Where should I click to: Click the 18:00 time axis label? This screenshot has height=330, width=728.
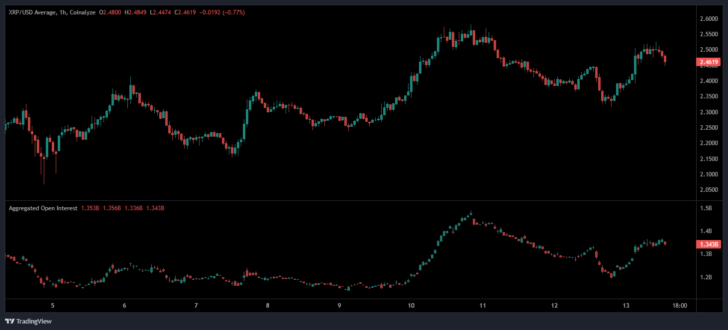point(680,306)
